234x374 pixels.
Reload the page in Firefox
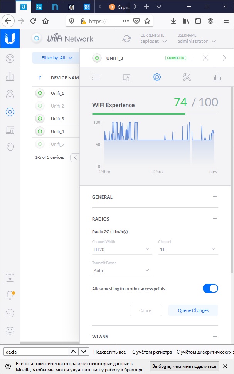tap(33, 21)
